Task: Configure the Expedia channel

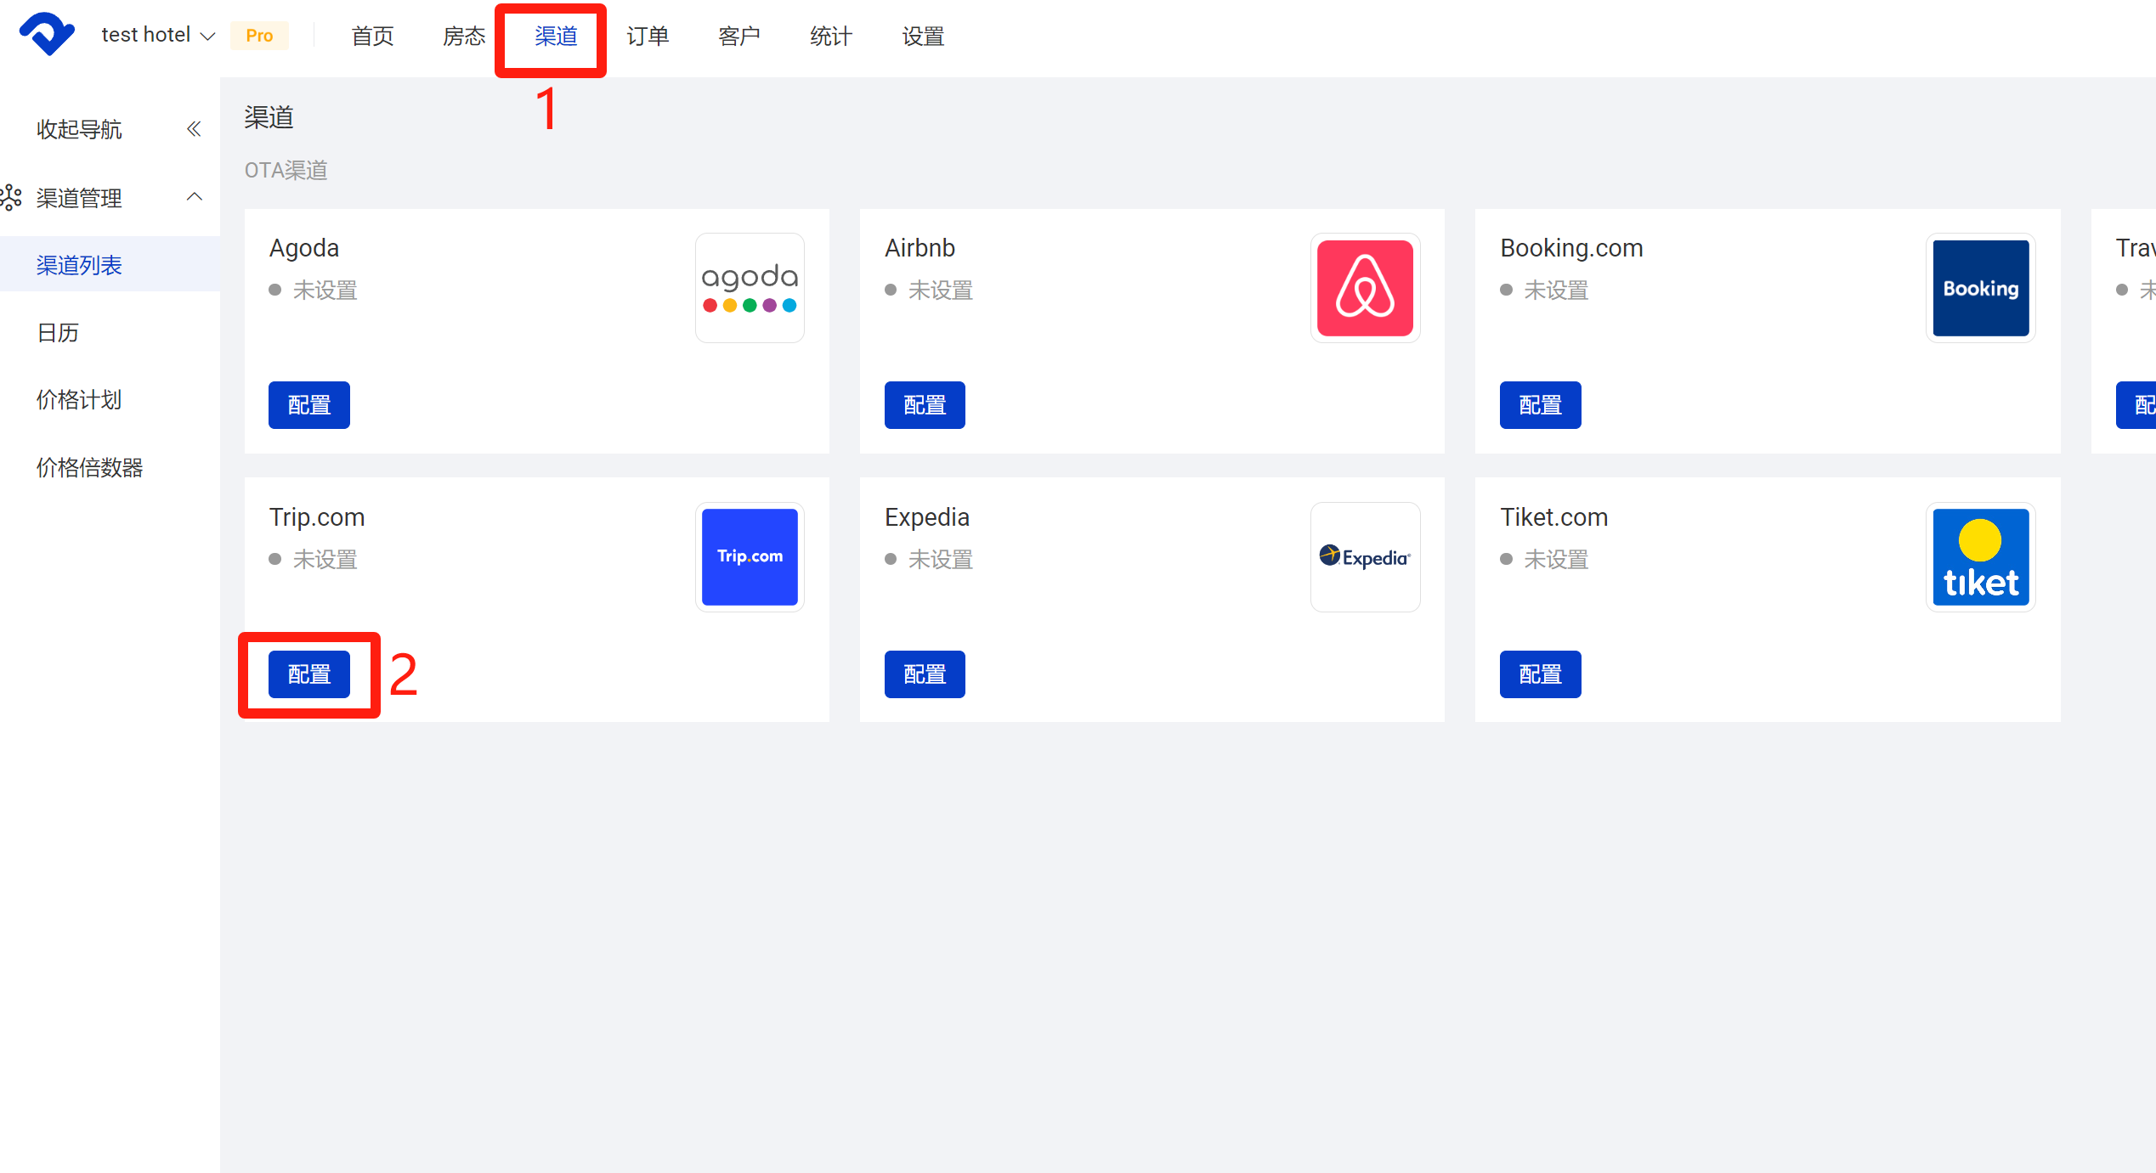Action: pos(925,674)
